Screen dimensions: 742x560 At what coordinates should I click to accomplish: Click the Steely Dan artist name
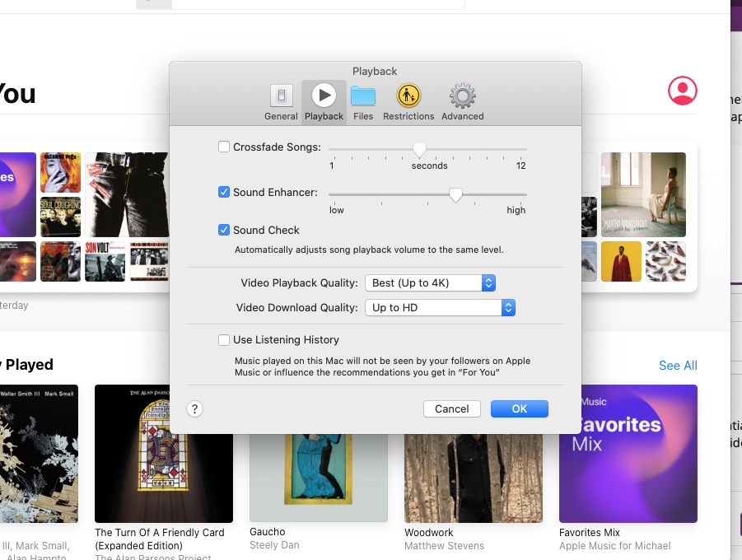[274, 545]
